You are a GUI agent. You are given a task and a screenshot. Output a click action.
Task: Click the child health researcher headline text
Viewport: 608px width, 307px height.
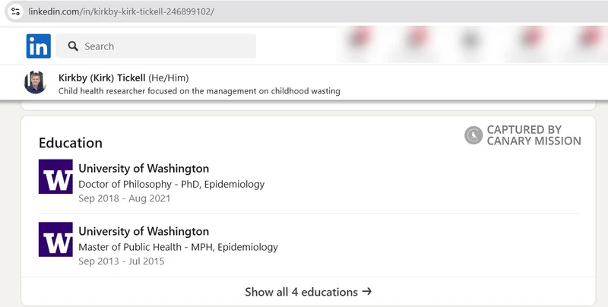point(199,91)
